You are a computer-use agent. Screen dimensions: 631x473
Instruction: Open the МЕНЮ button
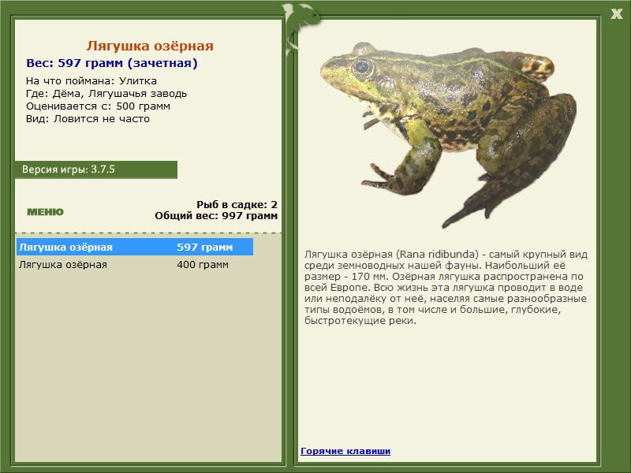click(x=45, y=212)
